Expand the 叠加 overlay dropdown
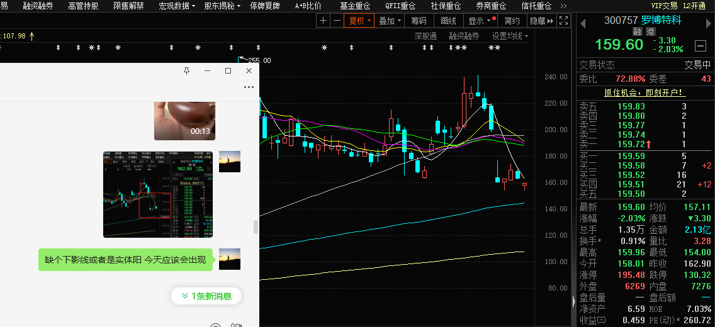This screenshot has width=715, height=327. click(390, 21)
